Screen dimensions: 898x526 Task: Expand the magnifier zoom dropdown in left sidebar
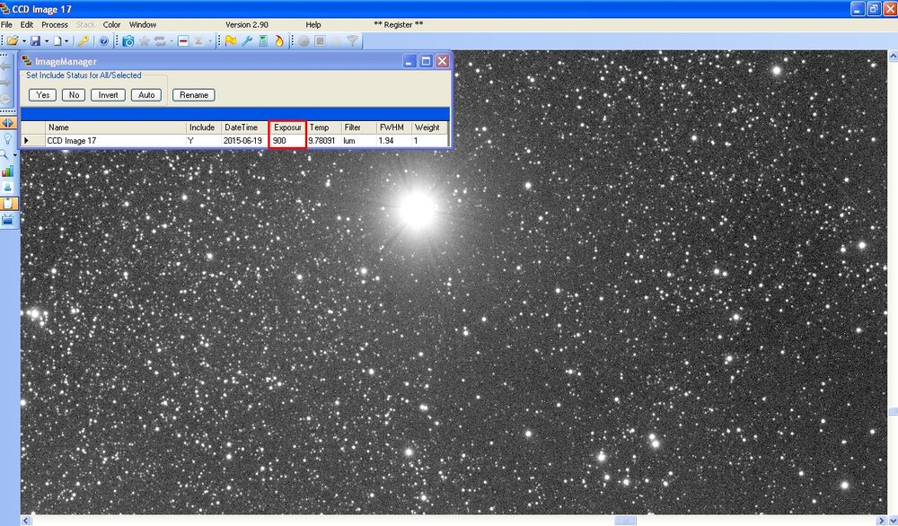14,155
